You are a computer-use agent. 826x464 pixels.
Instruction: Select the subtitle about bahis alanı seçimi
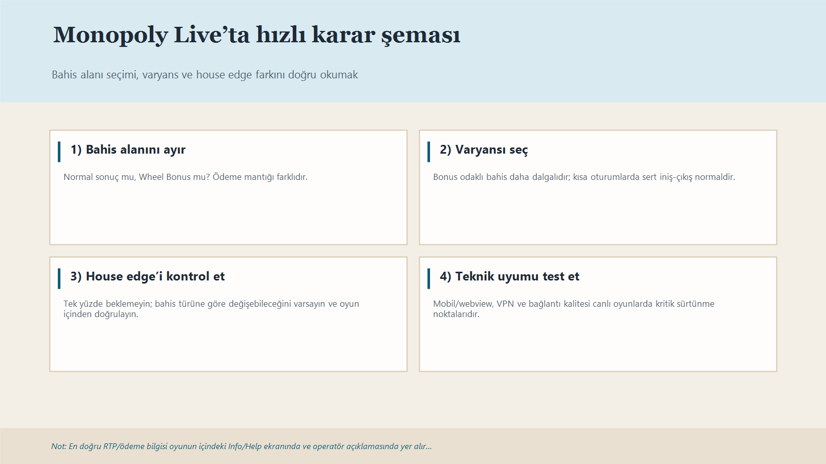click(204, 75)
